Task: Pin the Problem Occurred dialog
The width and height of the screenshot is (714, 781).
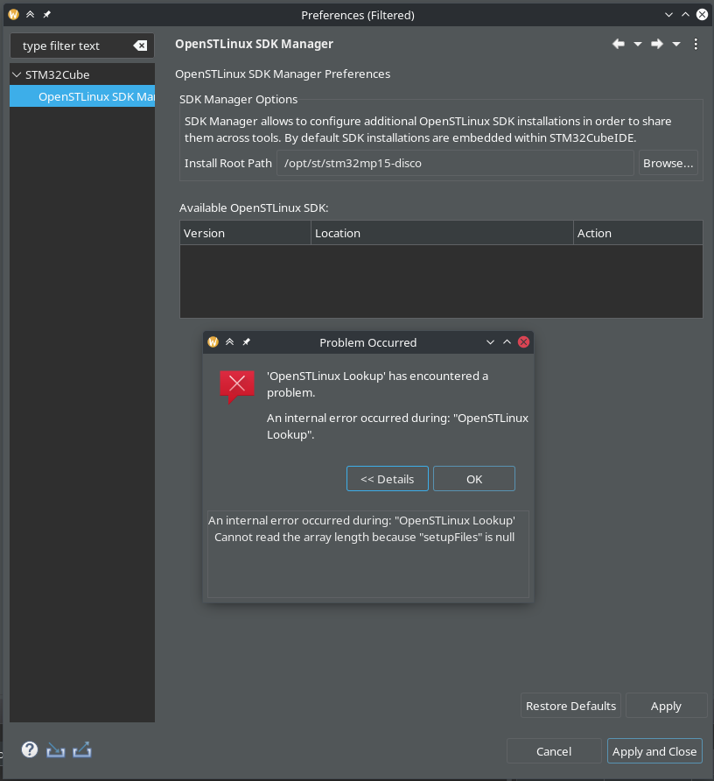Action: [246, 342]
